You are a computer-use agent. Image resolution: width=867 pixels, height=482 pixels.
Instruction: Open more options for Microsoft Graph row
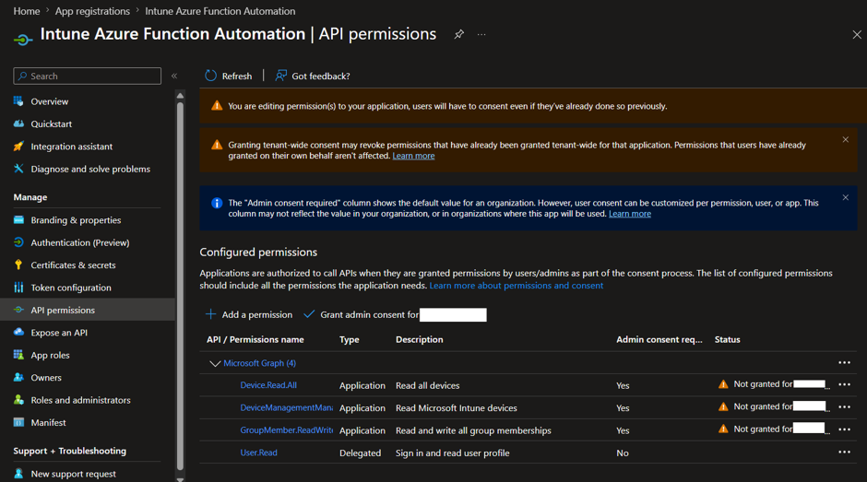click(844, 362)
